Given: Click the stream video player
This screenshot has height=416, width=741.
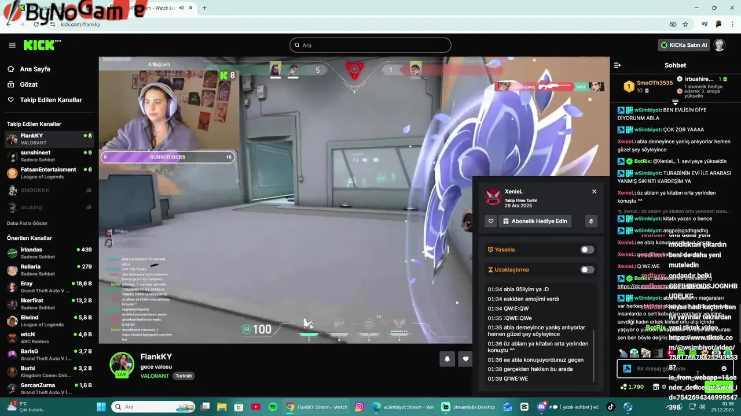Looking at the screenshot, I should (x=354, y=200).
